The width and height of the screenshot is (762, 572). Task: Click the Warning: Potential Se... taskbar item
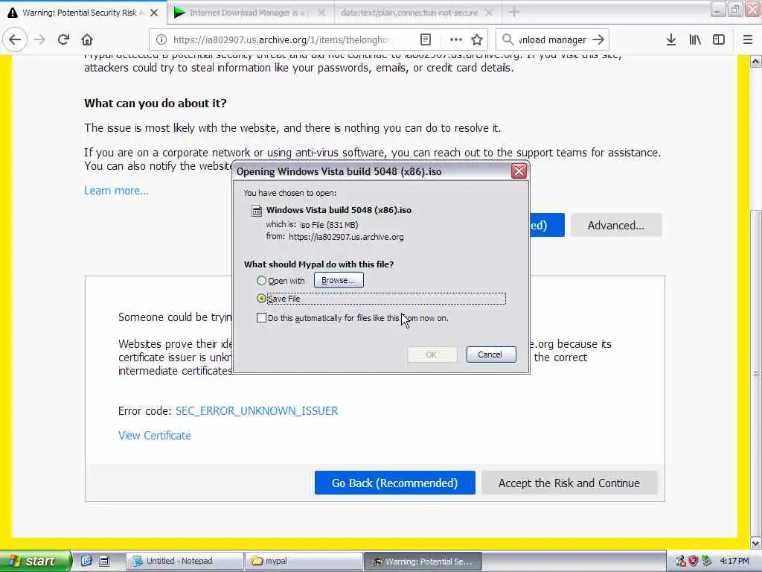point(423,561)
